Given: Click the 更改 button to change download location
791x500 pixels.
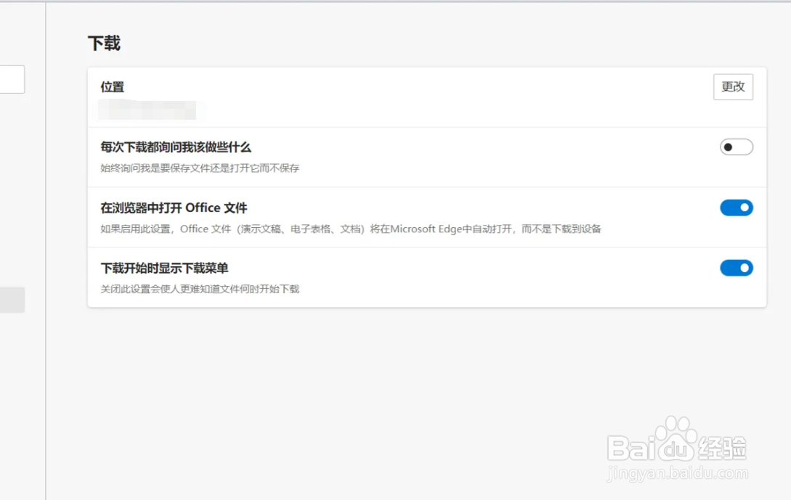Looking at the screenshot, I should (733, 86).
